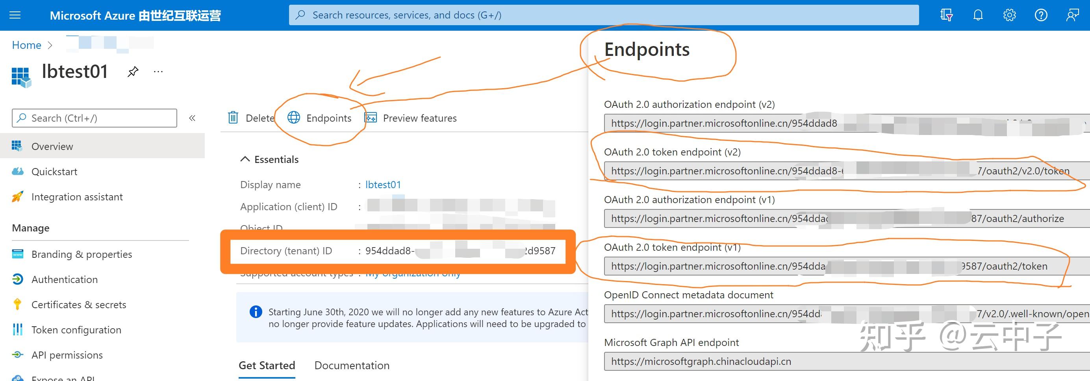Open portal settings gear

point(1009,15)
